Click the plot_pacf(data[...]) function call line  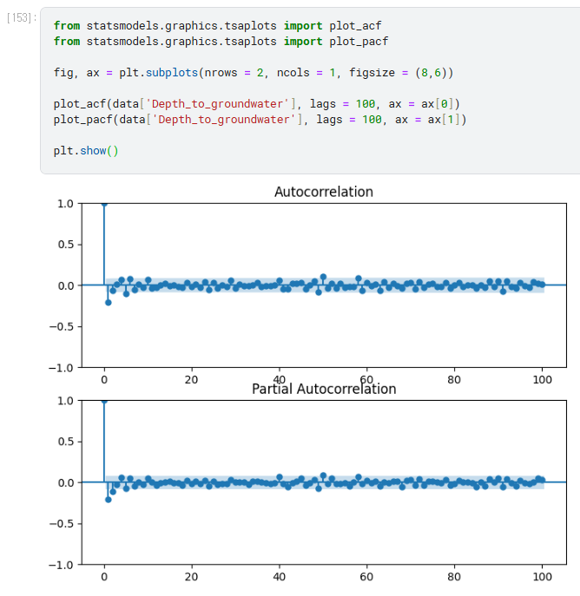pyautogui.click(x=260, y=120)
